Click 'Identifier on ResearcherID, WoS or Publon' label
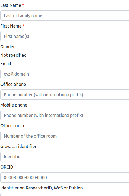The width and height of the screenshot is (129, 196). click(x=42, y=188)
